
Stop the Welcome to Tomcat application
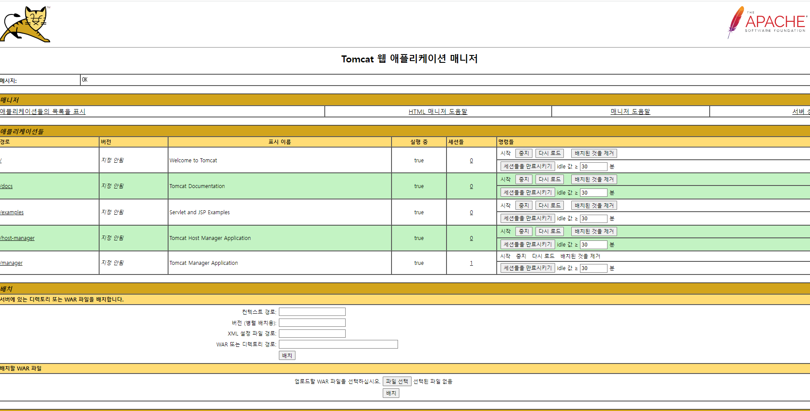[524, 154]
